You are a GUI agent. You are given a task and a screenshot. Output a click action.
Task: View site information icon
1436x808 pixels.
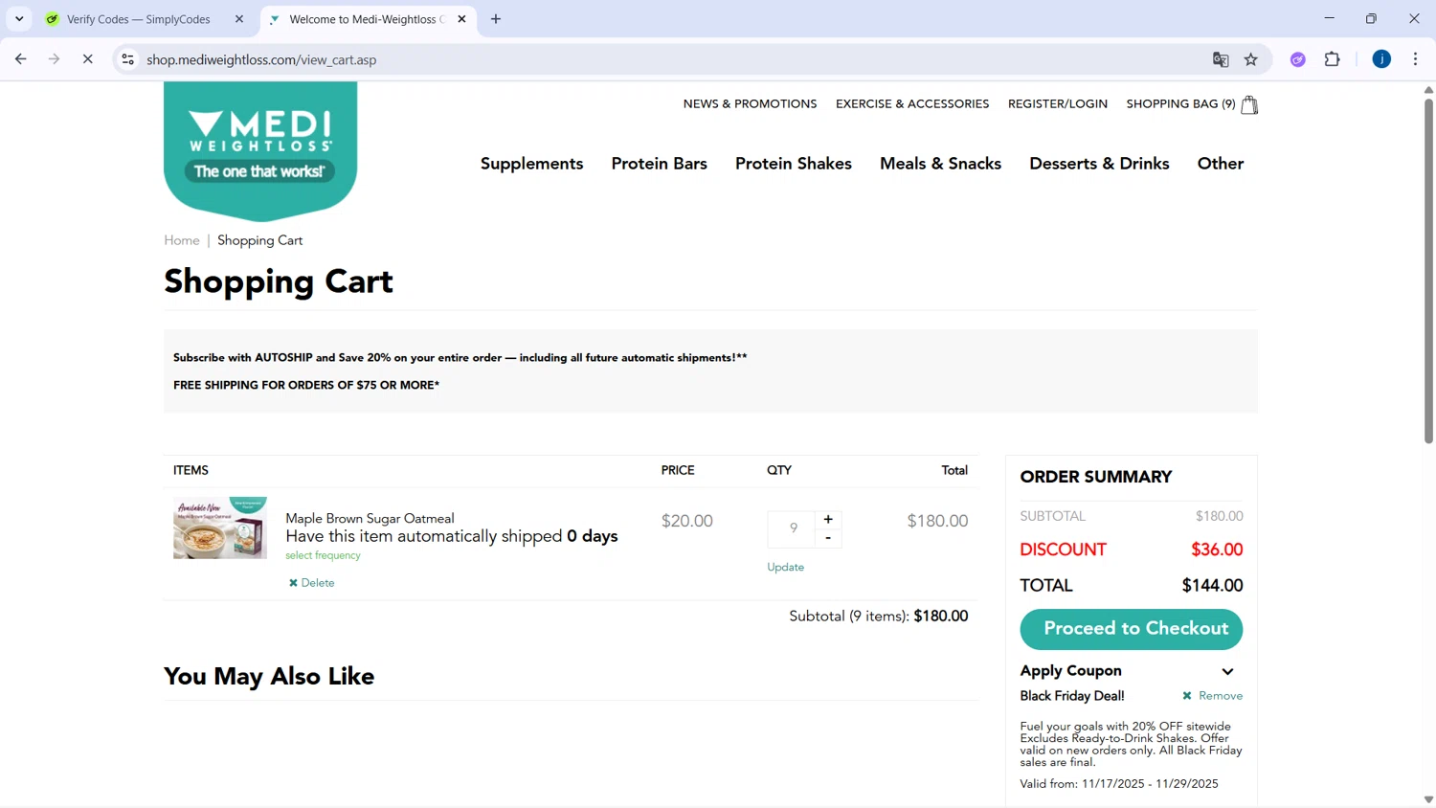(x=127, y=59)
